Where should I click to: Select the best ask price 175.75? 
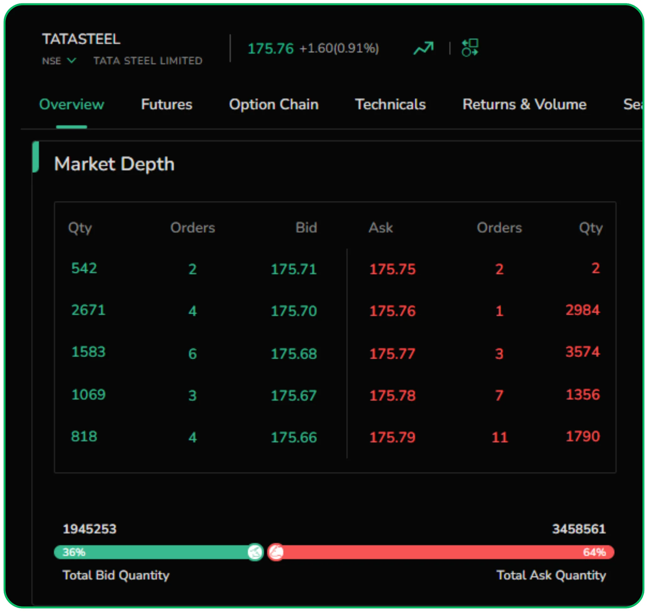pos(393,269)
